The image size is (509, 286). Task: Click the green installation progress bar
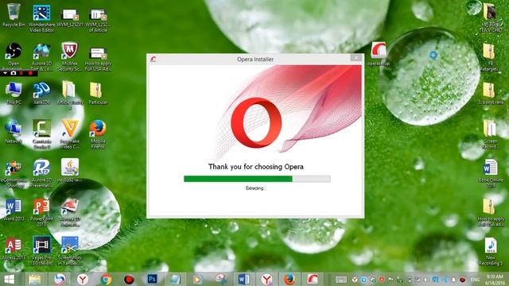coord(238,179)
